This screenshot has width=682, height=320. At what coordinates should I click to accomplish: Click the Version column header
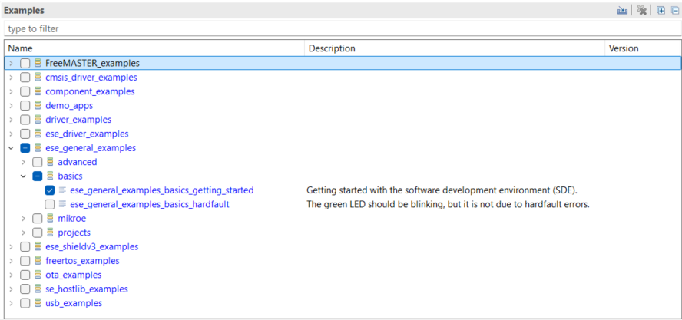624,48
